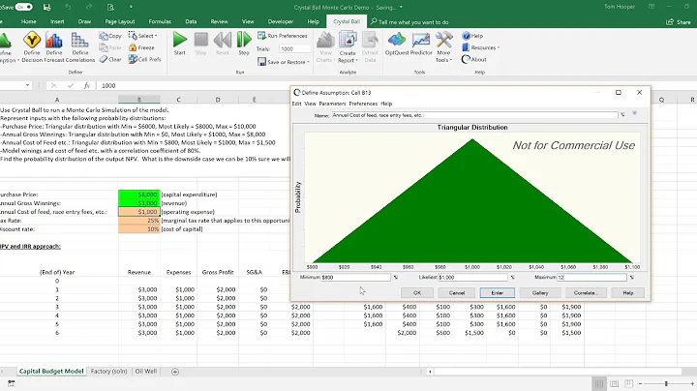The image size is (697, 391).
Task: Switch to Page Break Preview icon
Action: (629, 383)
